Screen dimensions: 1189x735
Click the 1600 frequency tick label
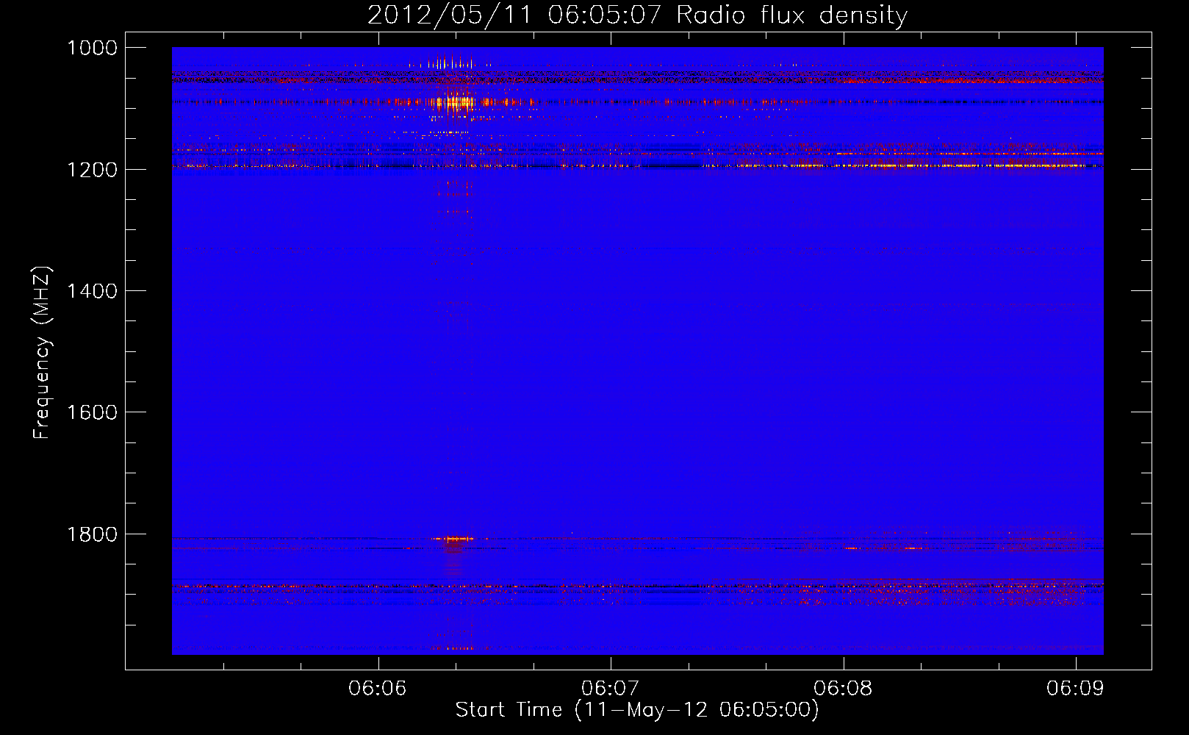[x=92, y=412]
